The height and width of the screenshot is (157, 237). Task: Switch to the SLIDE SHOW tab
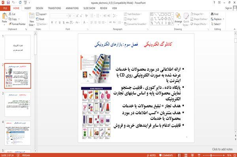coord(89,8)
